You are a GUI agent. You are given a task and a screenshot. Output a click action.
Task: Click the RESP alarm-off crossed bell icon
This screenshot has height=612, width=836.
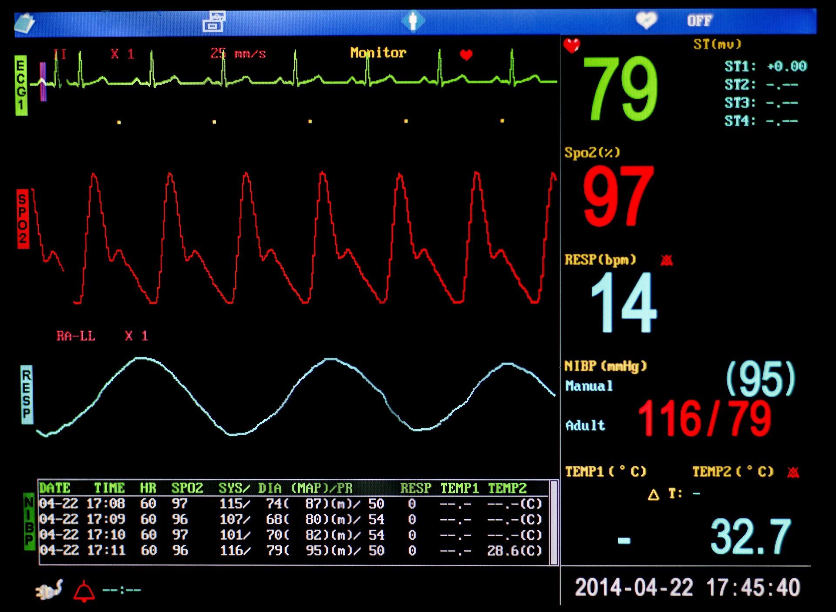click(x=667, y=260)
